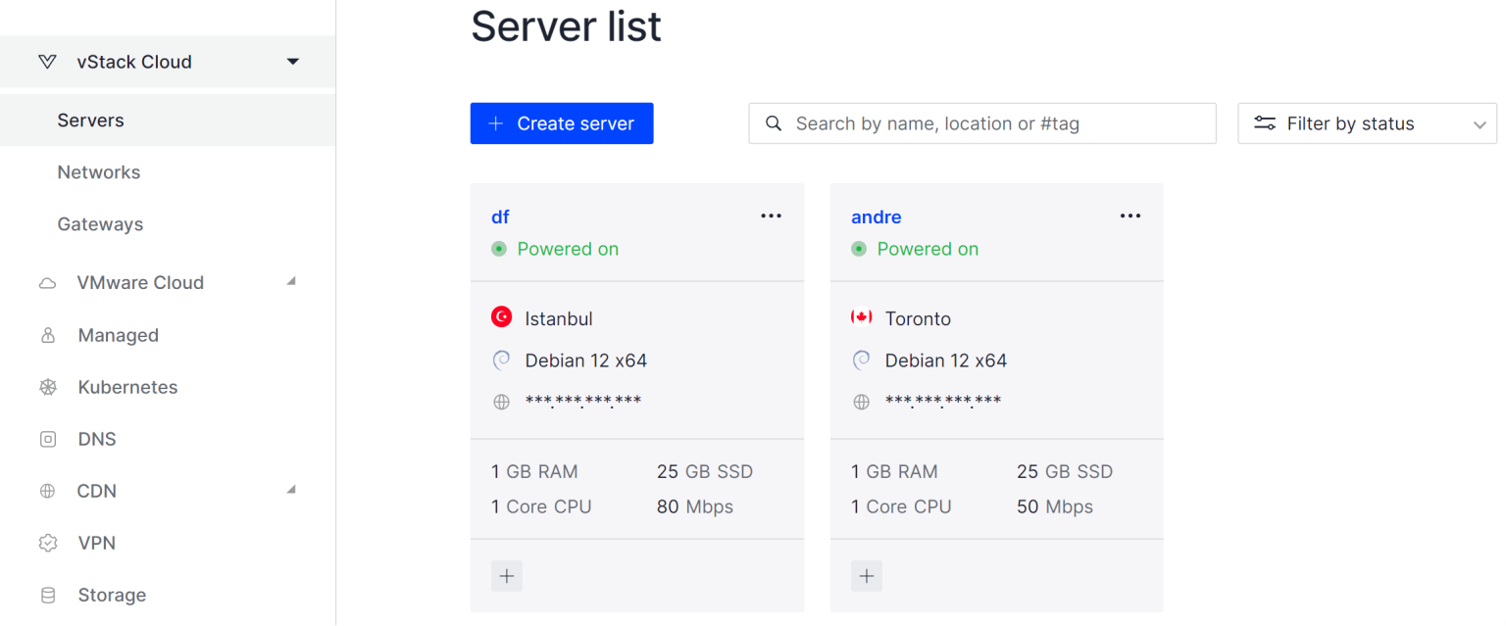Viewport: 1506px width, 626px height.
Task: Click the DNS icon in sidebar
Action: (48, 439)
